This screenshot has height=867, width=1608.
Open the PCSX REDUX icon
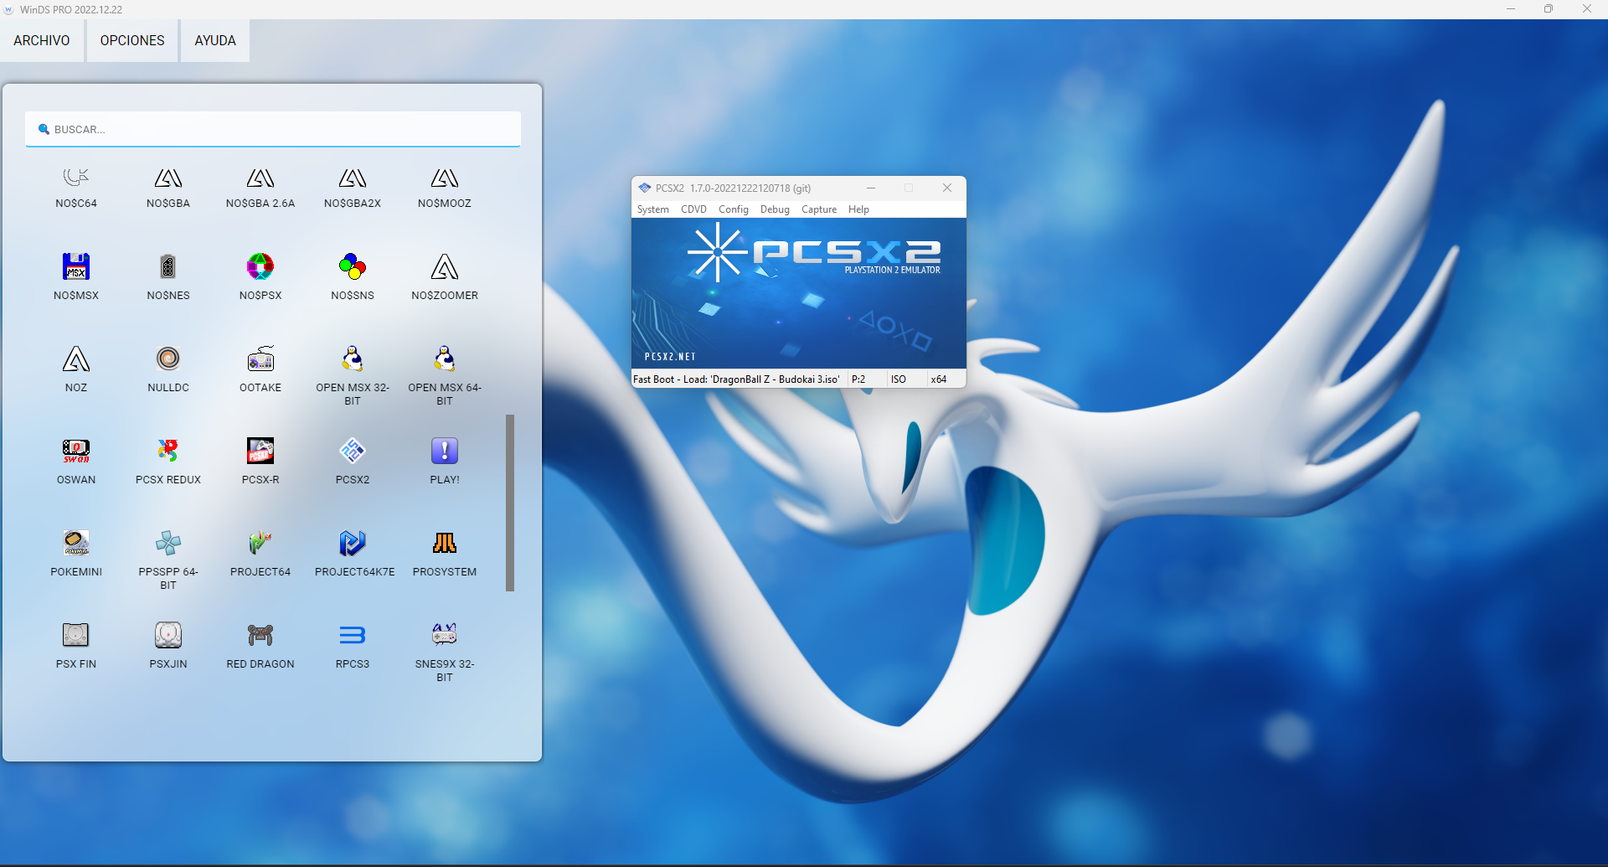(168, 451)
